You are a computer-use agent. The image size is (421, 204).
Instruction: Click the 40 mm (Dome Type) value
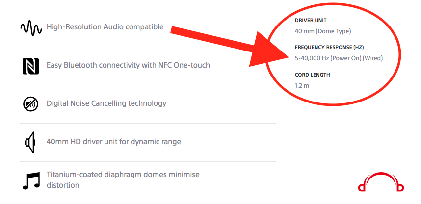tap(323, 31)
